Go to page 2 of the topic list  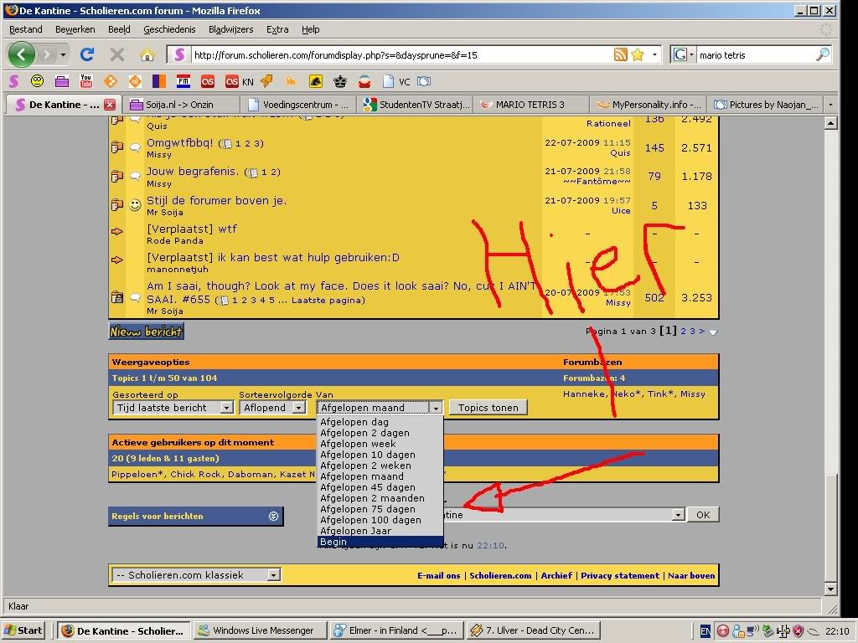pos(684,331)
